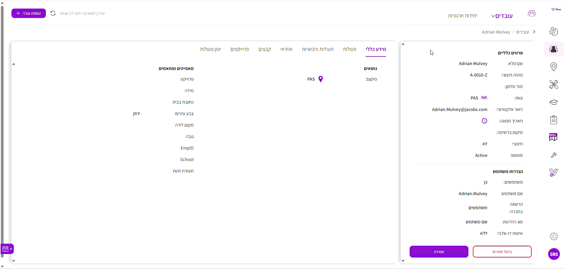
Task: Click the כתובת בבית attribute label
Action: pos(183,102)
